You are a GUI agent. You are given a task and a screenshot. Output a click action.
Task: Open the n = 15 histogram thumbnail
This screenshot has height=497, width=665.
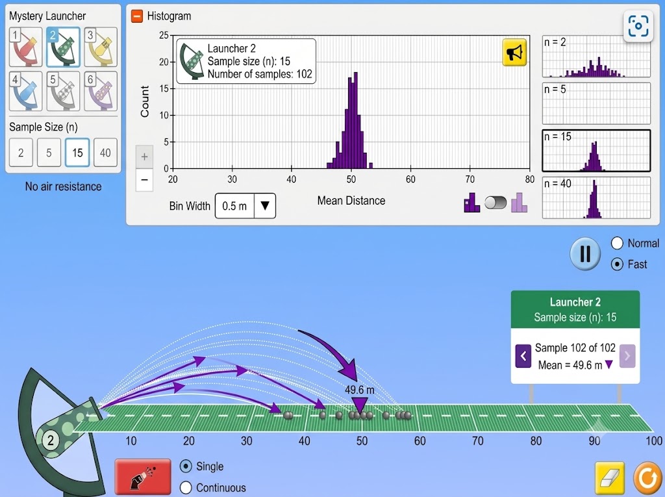(x=596, y=151)
